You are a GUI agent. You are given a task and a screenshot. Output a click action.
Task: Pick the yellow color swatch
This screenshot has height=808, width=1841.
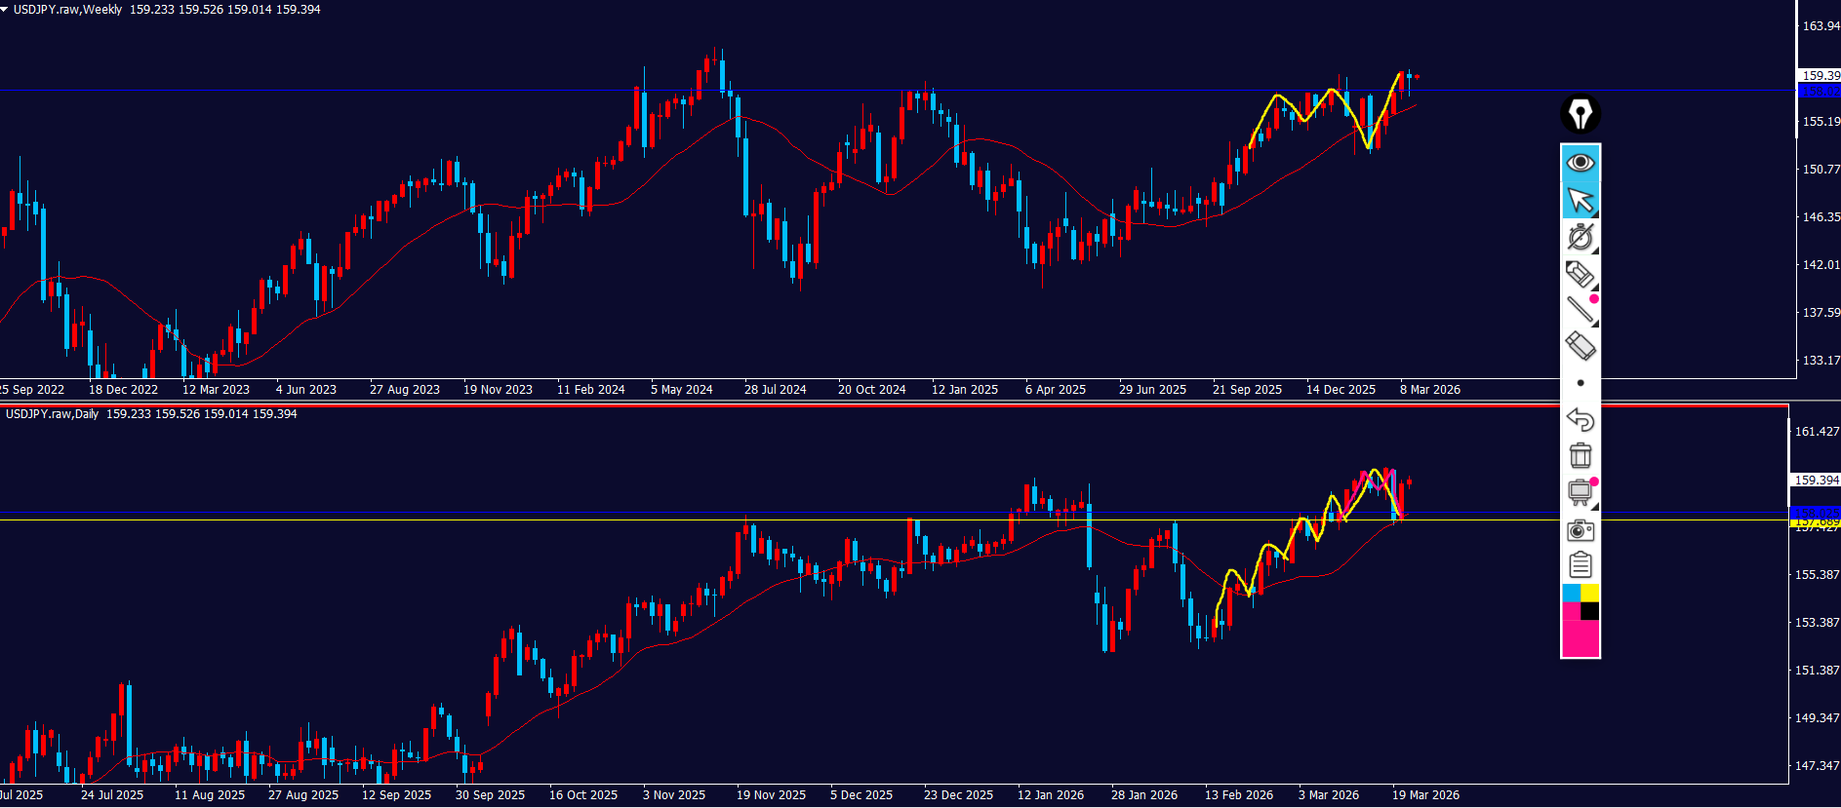[1590, 593]
